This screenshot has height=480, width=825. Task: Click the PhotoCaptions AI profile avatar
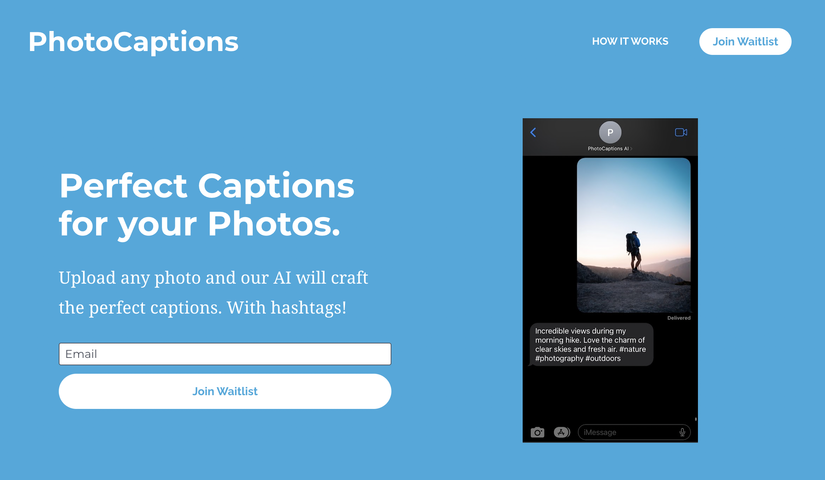click(610, 132)
